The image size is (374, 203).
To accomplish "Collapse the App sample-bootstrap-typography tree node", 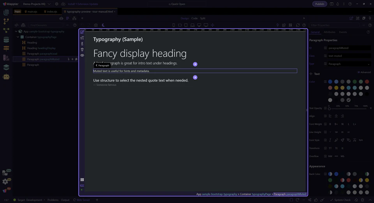I will (16, 32).
